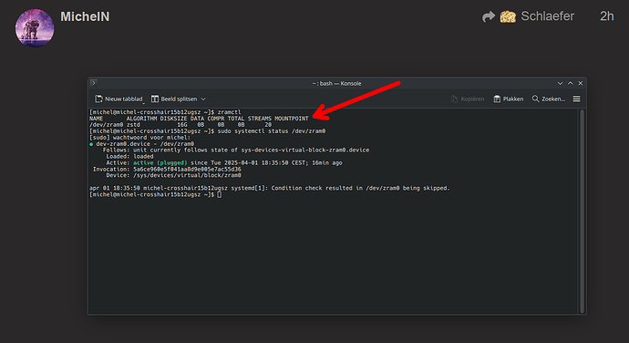Click the 'Device: /sys/devices/virtual/block/zram0' line
Viewport: 629px width, 343px height.
coord(174,175)
